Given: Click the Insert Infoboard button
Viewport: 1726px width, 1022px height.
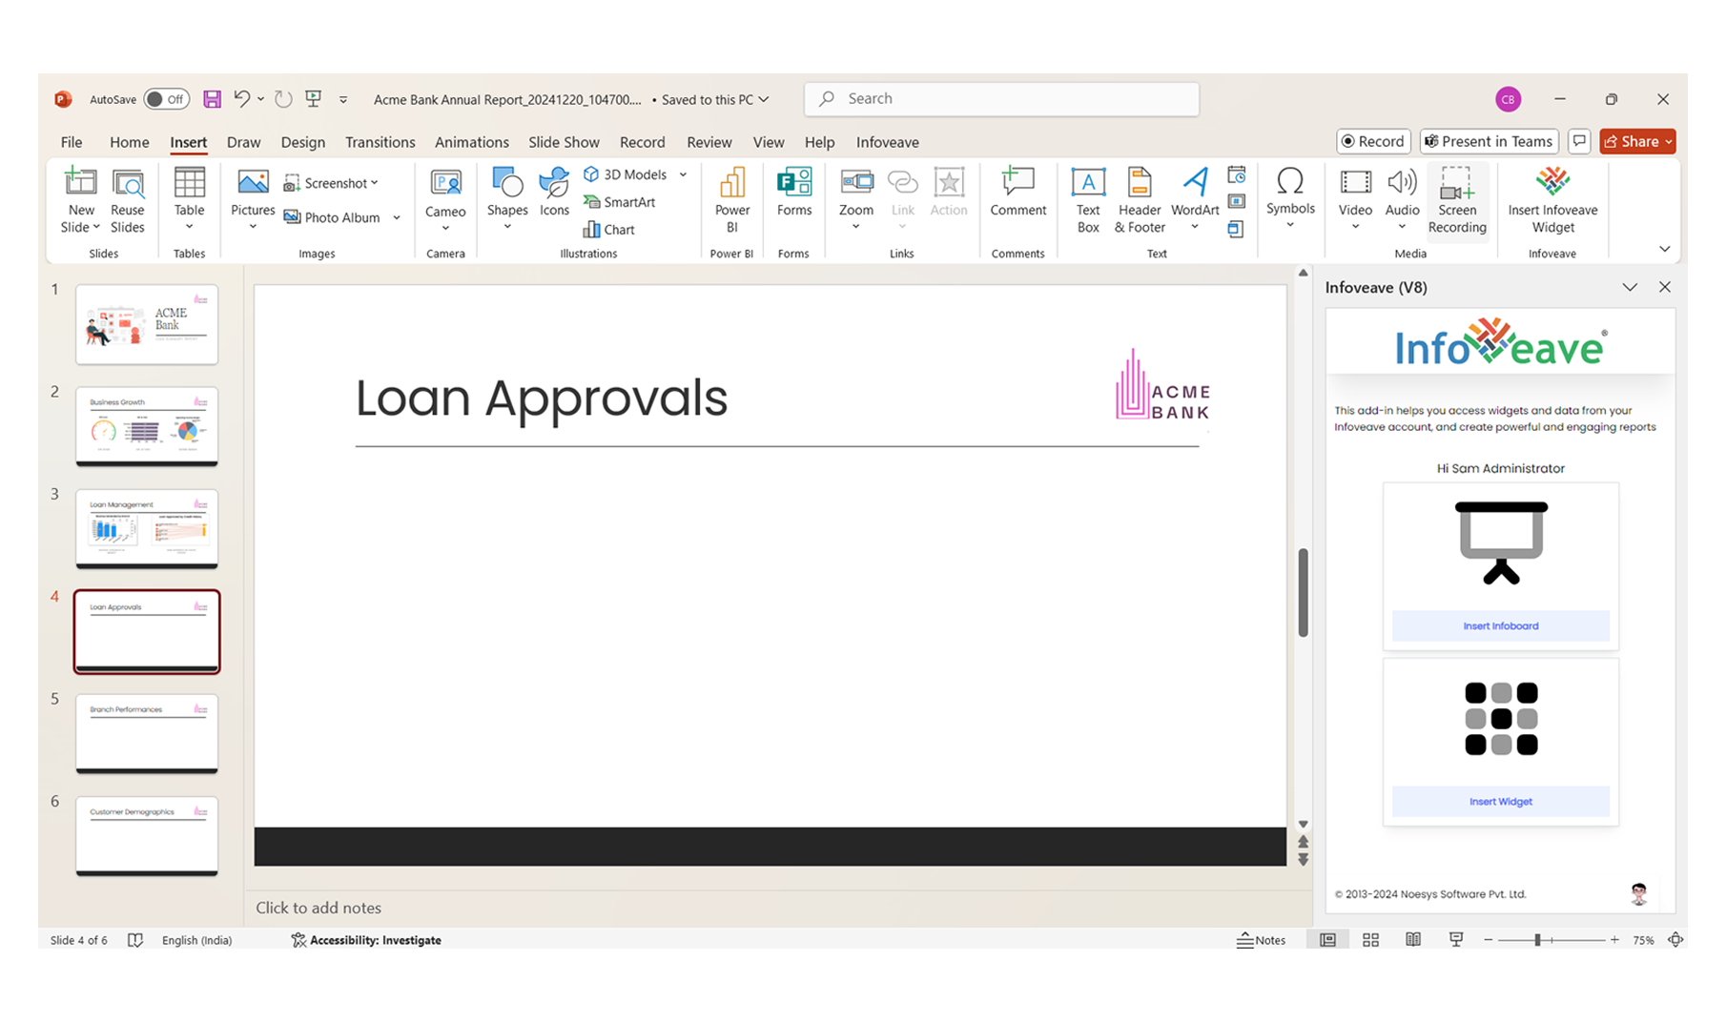Looking at the screenshot, I should pyautogui.click(x=1500, y=626).
